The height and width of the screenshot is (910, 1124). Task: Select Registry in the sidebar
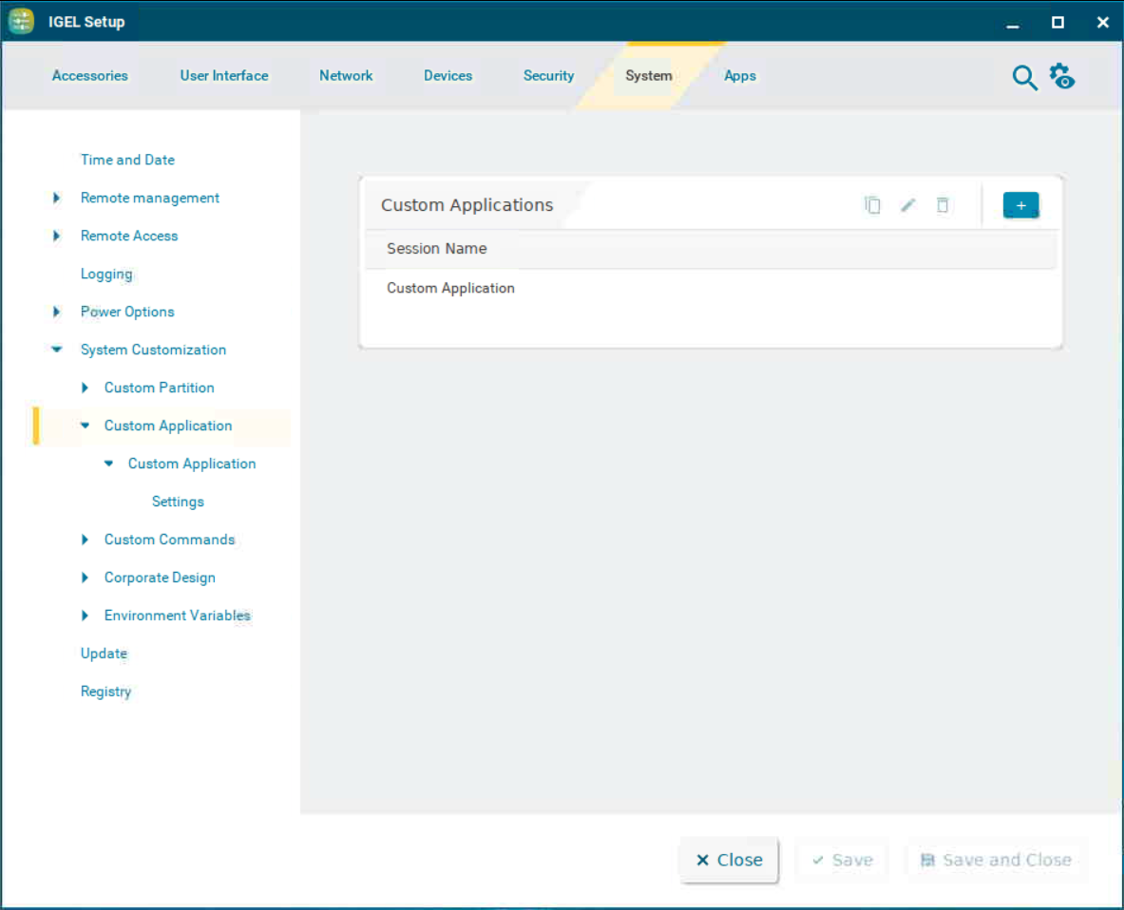pos(105,692)
